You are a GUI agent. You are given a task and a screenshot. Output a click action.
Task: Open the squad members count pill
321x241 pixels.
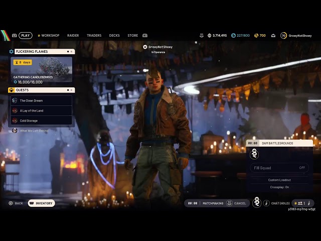[x=302, y=203]
